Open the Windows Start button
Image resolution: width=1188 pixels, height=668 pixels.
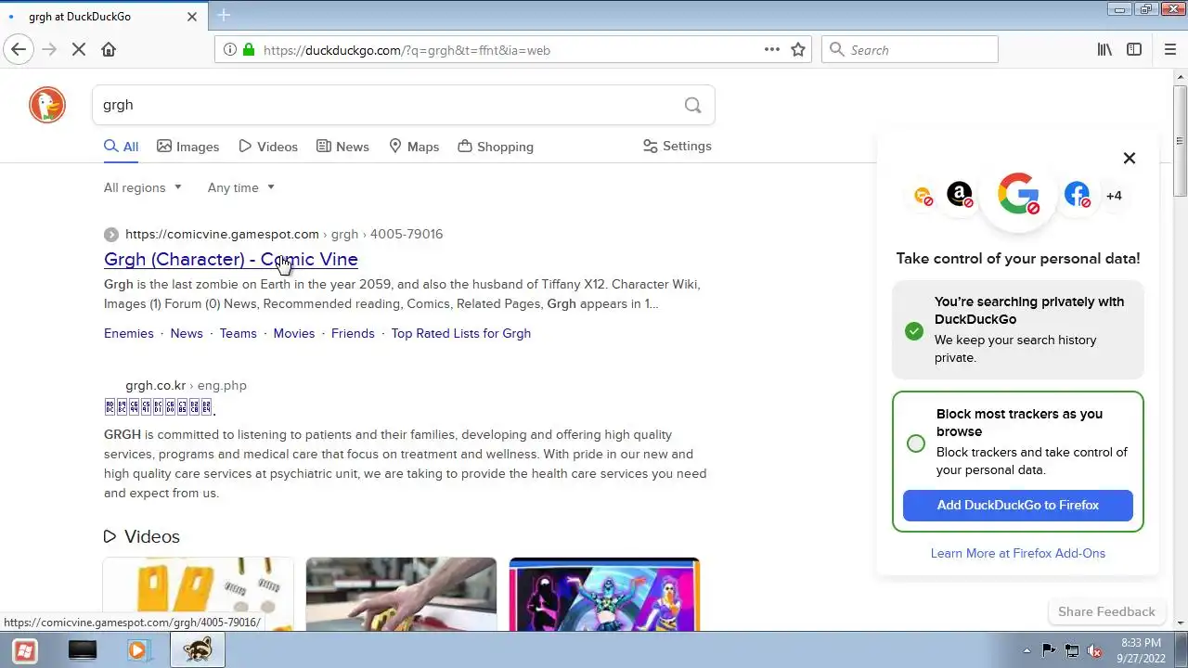[25, 650]
